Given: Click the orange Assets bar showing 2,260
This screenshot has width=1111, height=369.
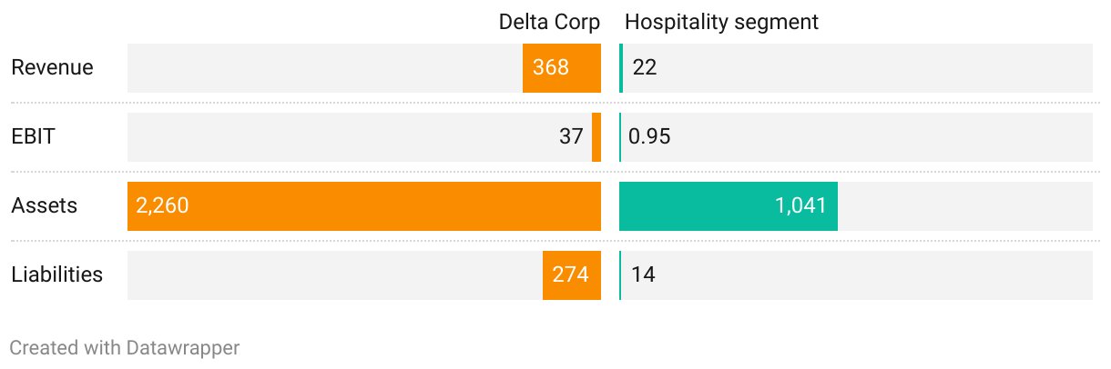Looking at the screenshot, I should pos(364,205).
